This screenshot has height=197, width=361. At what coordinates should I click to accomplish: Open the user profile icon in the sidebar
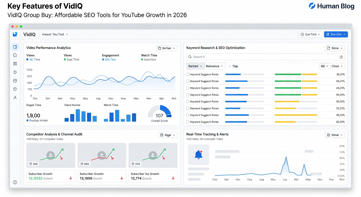[15, 97]
